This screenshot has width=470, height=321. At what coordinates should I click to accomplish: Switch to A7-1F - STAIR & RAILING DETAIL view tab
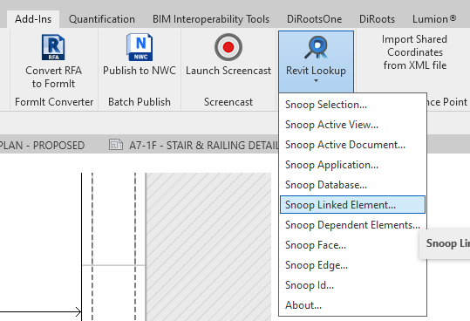click(x=204, y=146)
